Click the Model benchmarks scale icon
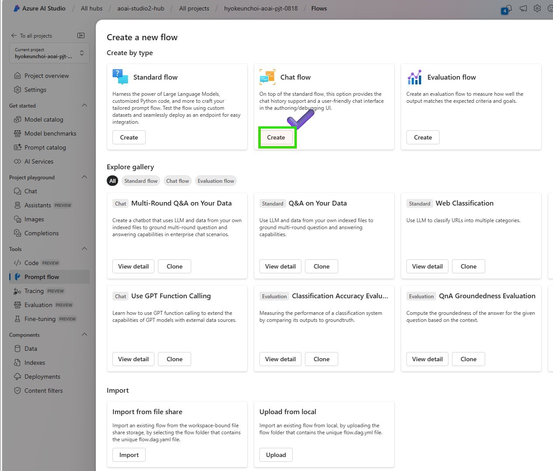Image resolution: width=553 pixels, height=471 pixels. click(17, 133)
